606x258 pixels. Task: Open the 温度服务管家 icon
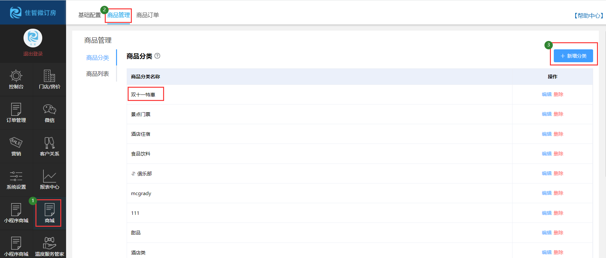(x=49, y=246)
